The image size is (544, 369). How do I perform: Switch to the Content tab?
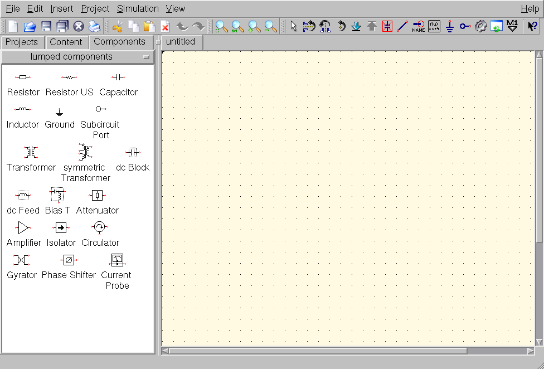66,42
